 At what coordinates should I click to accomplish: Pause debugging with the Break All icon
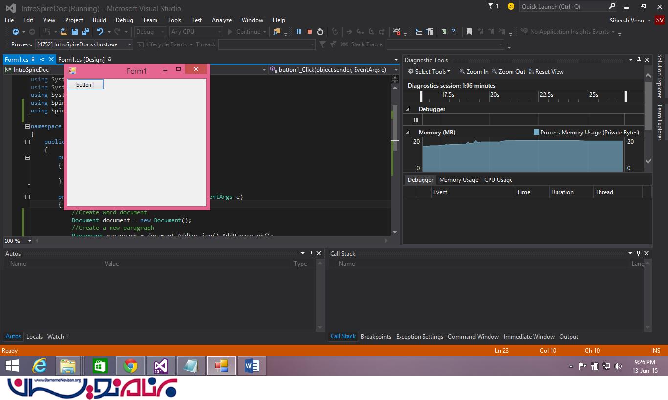(298, 32)
